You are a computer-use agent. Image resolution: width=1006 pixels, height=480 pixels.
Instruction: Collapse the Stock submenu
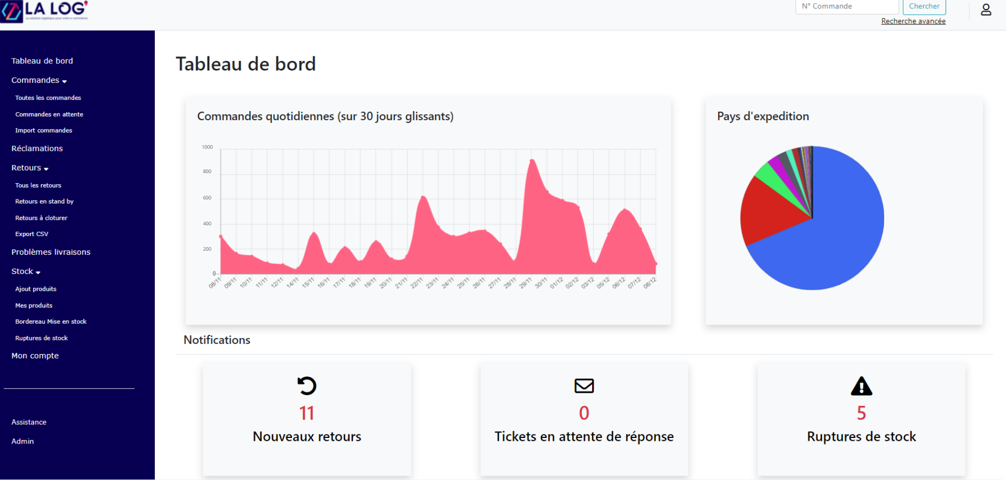[26, 272]
